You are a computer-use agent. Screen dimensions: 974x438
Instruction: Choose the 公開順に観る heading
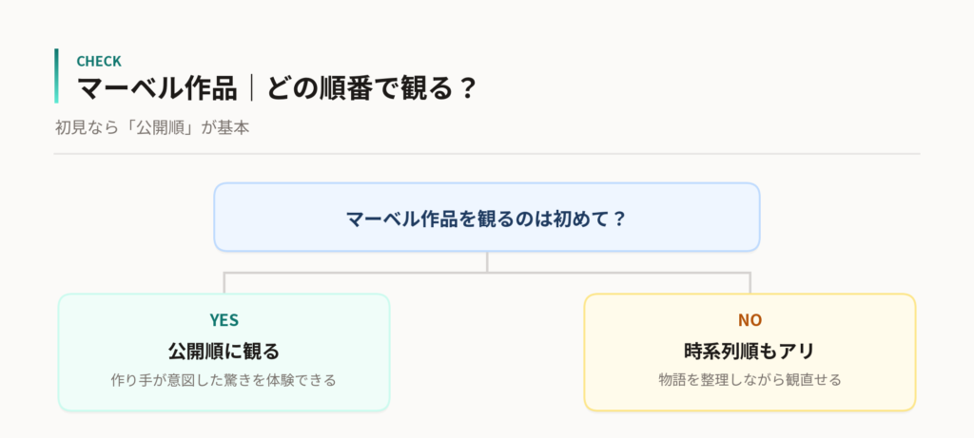coord(224,352)
